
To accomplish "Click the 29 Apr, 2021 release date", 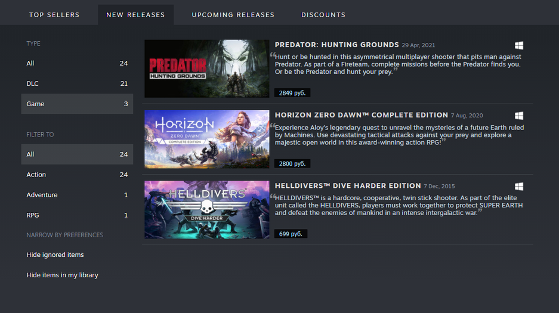I will coord(418,45).
